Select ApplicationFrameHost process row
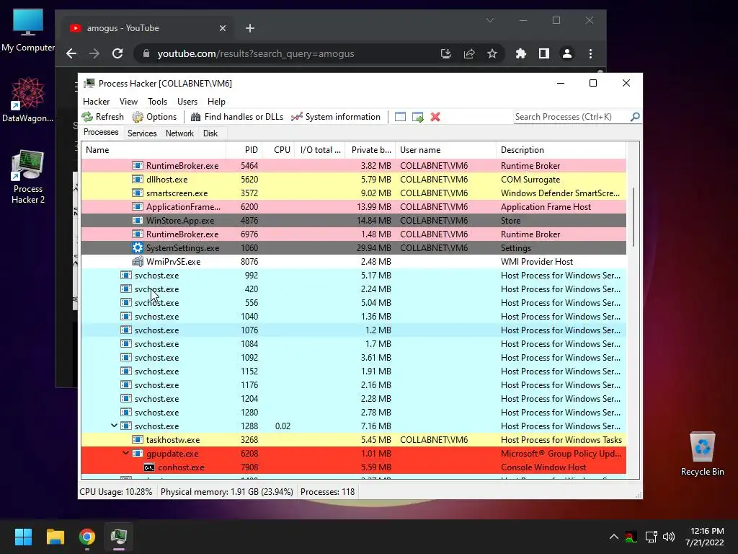The image size is (738, 554). click(354, 207)
